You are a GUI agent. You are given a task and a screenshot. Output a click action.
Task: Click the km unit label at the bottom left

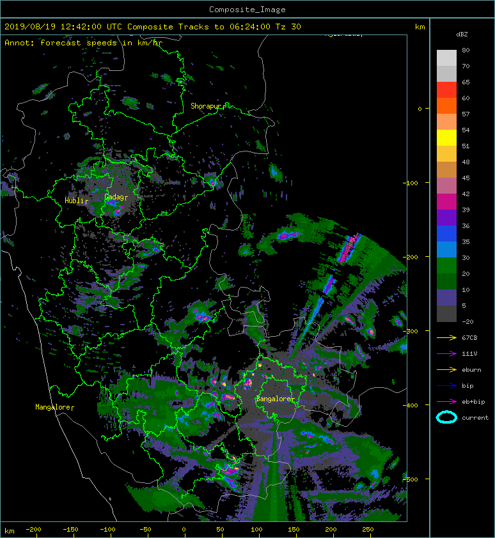click(x=10, y=531)
